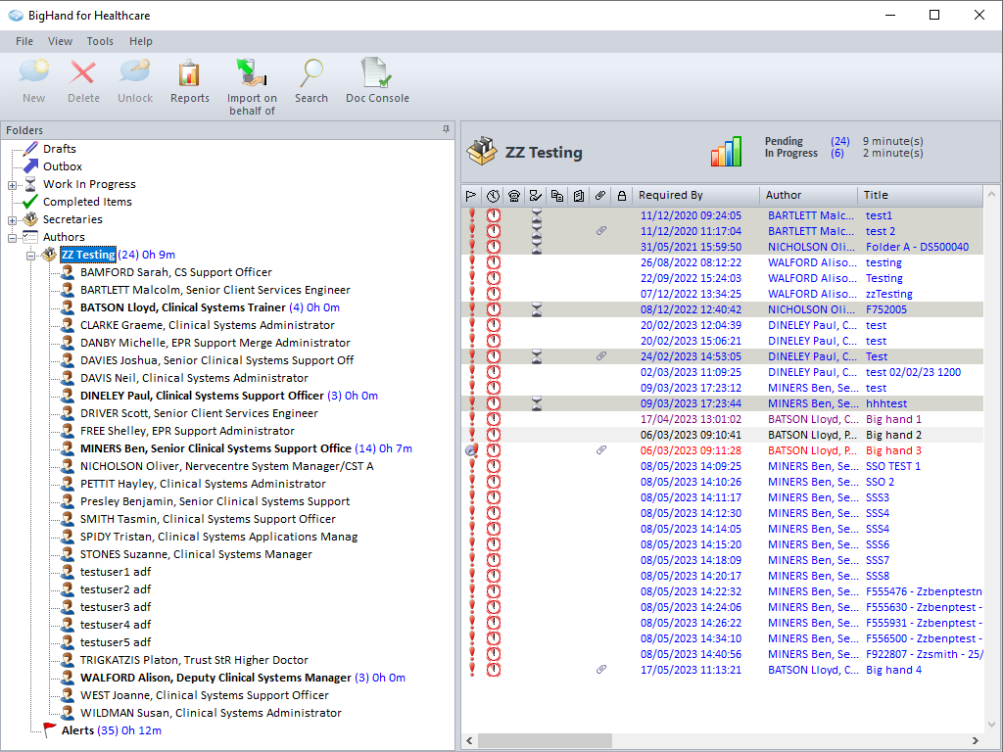Sort by the Required By column header
1003x752 pixels.
[696, 195]
